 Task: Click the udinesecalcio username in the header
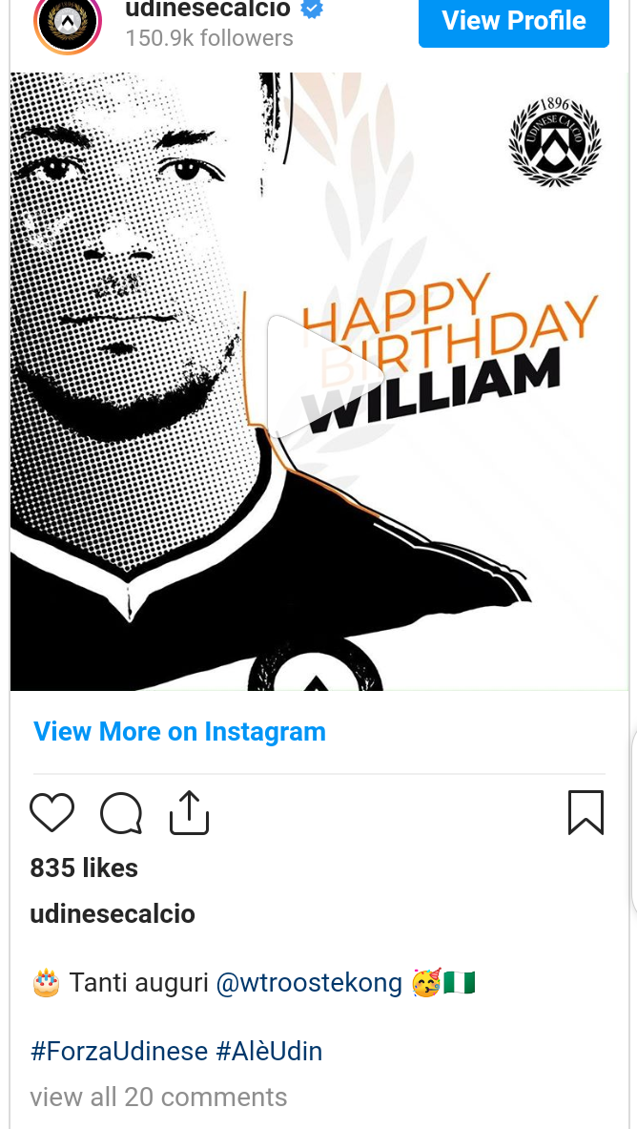[208, 10]
